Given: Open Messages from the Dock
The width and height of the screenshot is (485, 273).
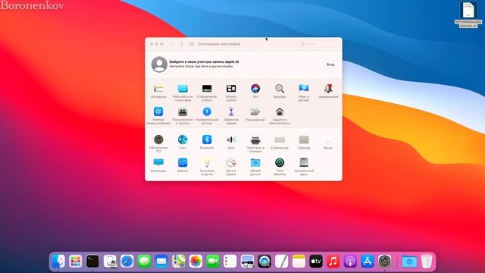Looking at the screenshot, I should 144,262.
